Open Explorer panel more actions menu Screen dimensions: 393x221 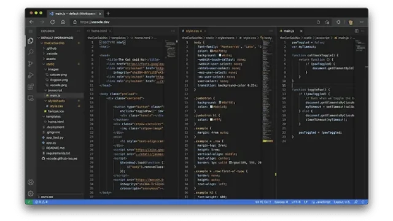coord(79,31)
